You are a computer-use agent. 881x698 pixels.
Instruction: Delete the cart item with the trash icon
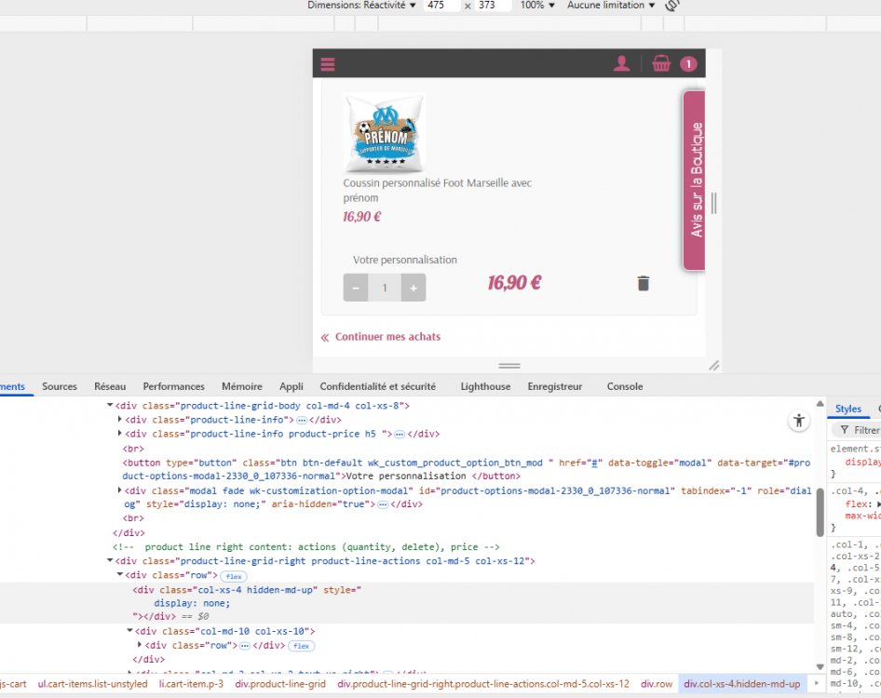[644, 284]
